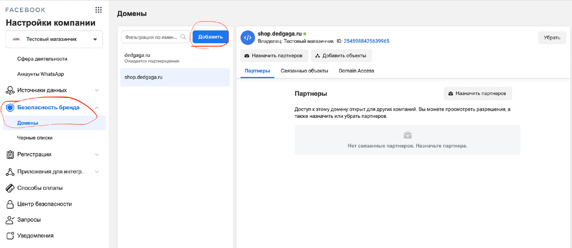Viewport: 572px width, 248px height.
Task: Click the empty-state briefcase icon
Action: tap(408, 135)
